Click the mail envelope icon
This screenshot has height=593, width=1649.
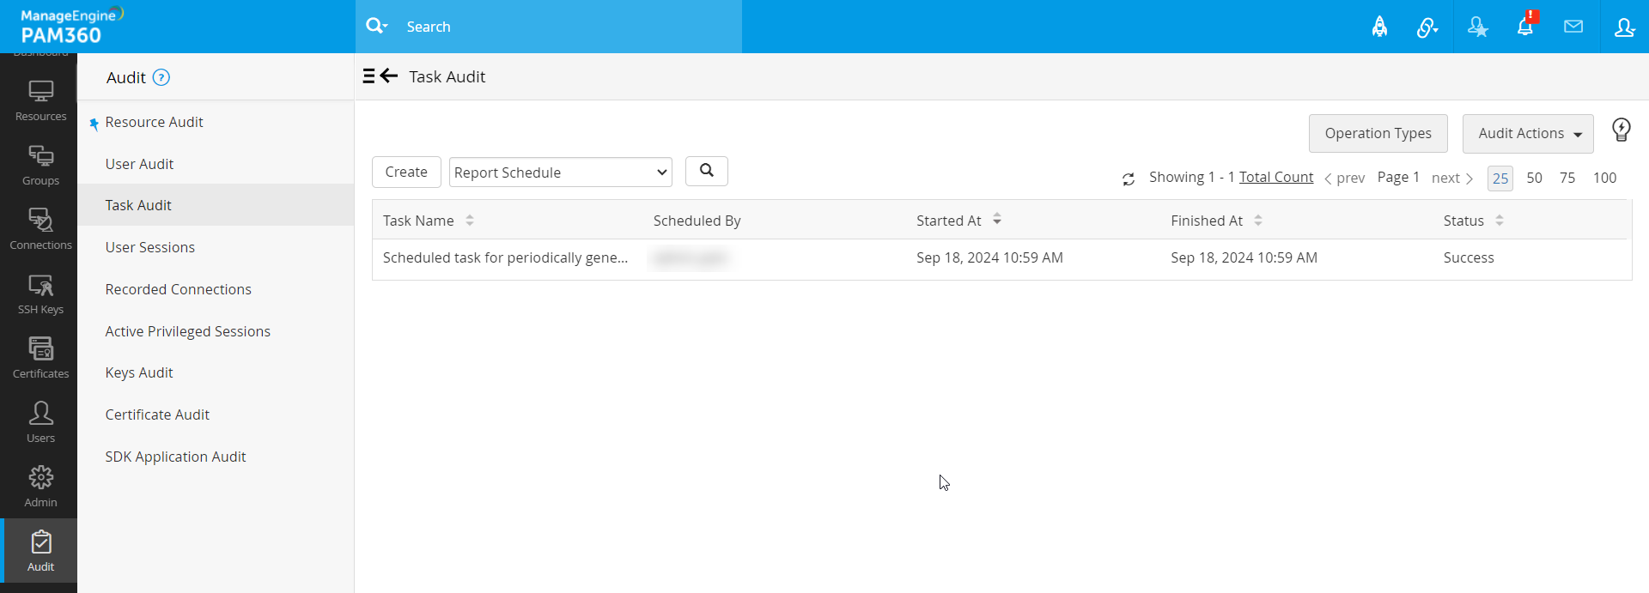click(x=1573, y=27)
